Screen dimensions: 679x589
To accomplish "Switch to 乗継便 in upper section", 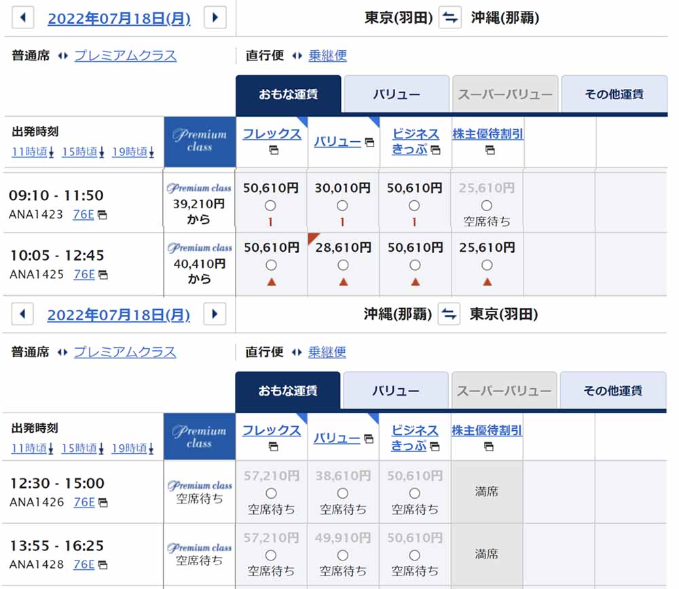I will (x=327, y=56).
